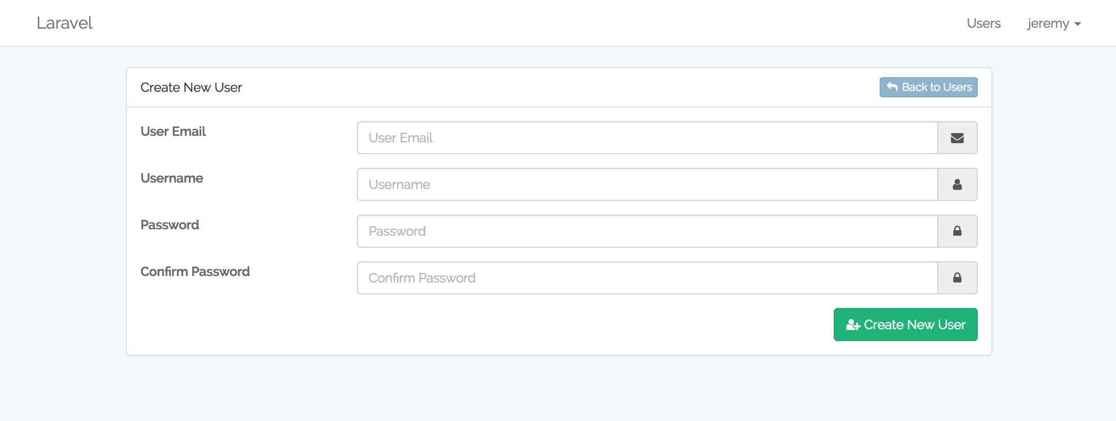Image resolution: width=1116 pixels, height=421 pixels.
Task: Click the Create New User panel heading
Action: click(x=191, y=87)
